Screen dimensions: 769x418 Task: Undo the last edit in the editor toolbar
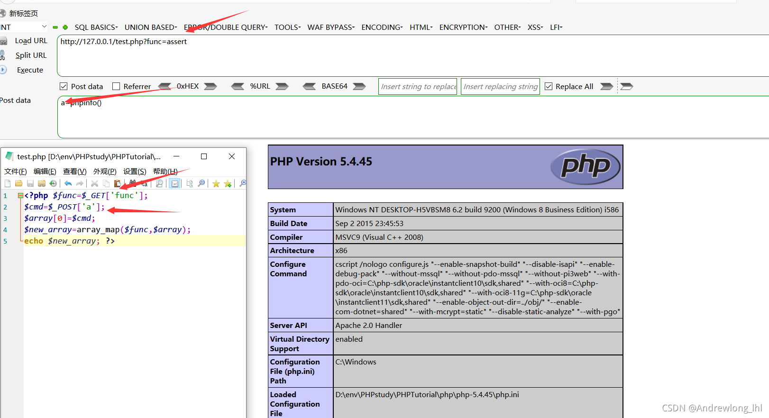point(68,183)
